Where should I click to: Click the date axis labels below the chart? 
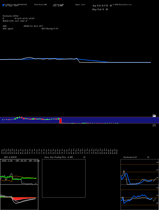tap(60, 151)
